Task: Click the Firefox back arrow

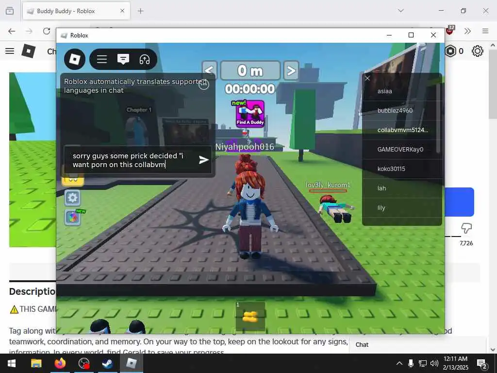Action: coord(12,31)
